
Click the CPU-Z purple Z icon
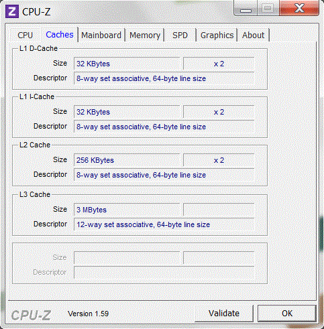pyautogui.click(x=12, y=11)
